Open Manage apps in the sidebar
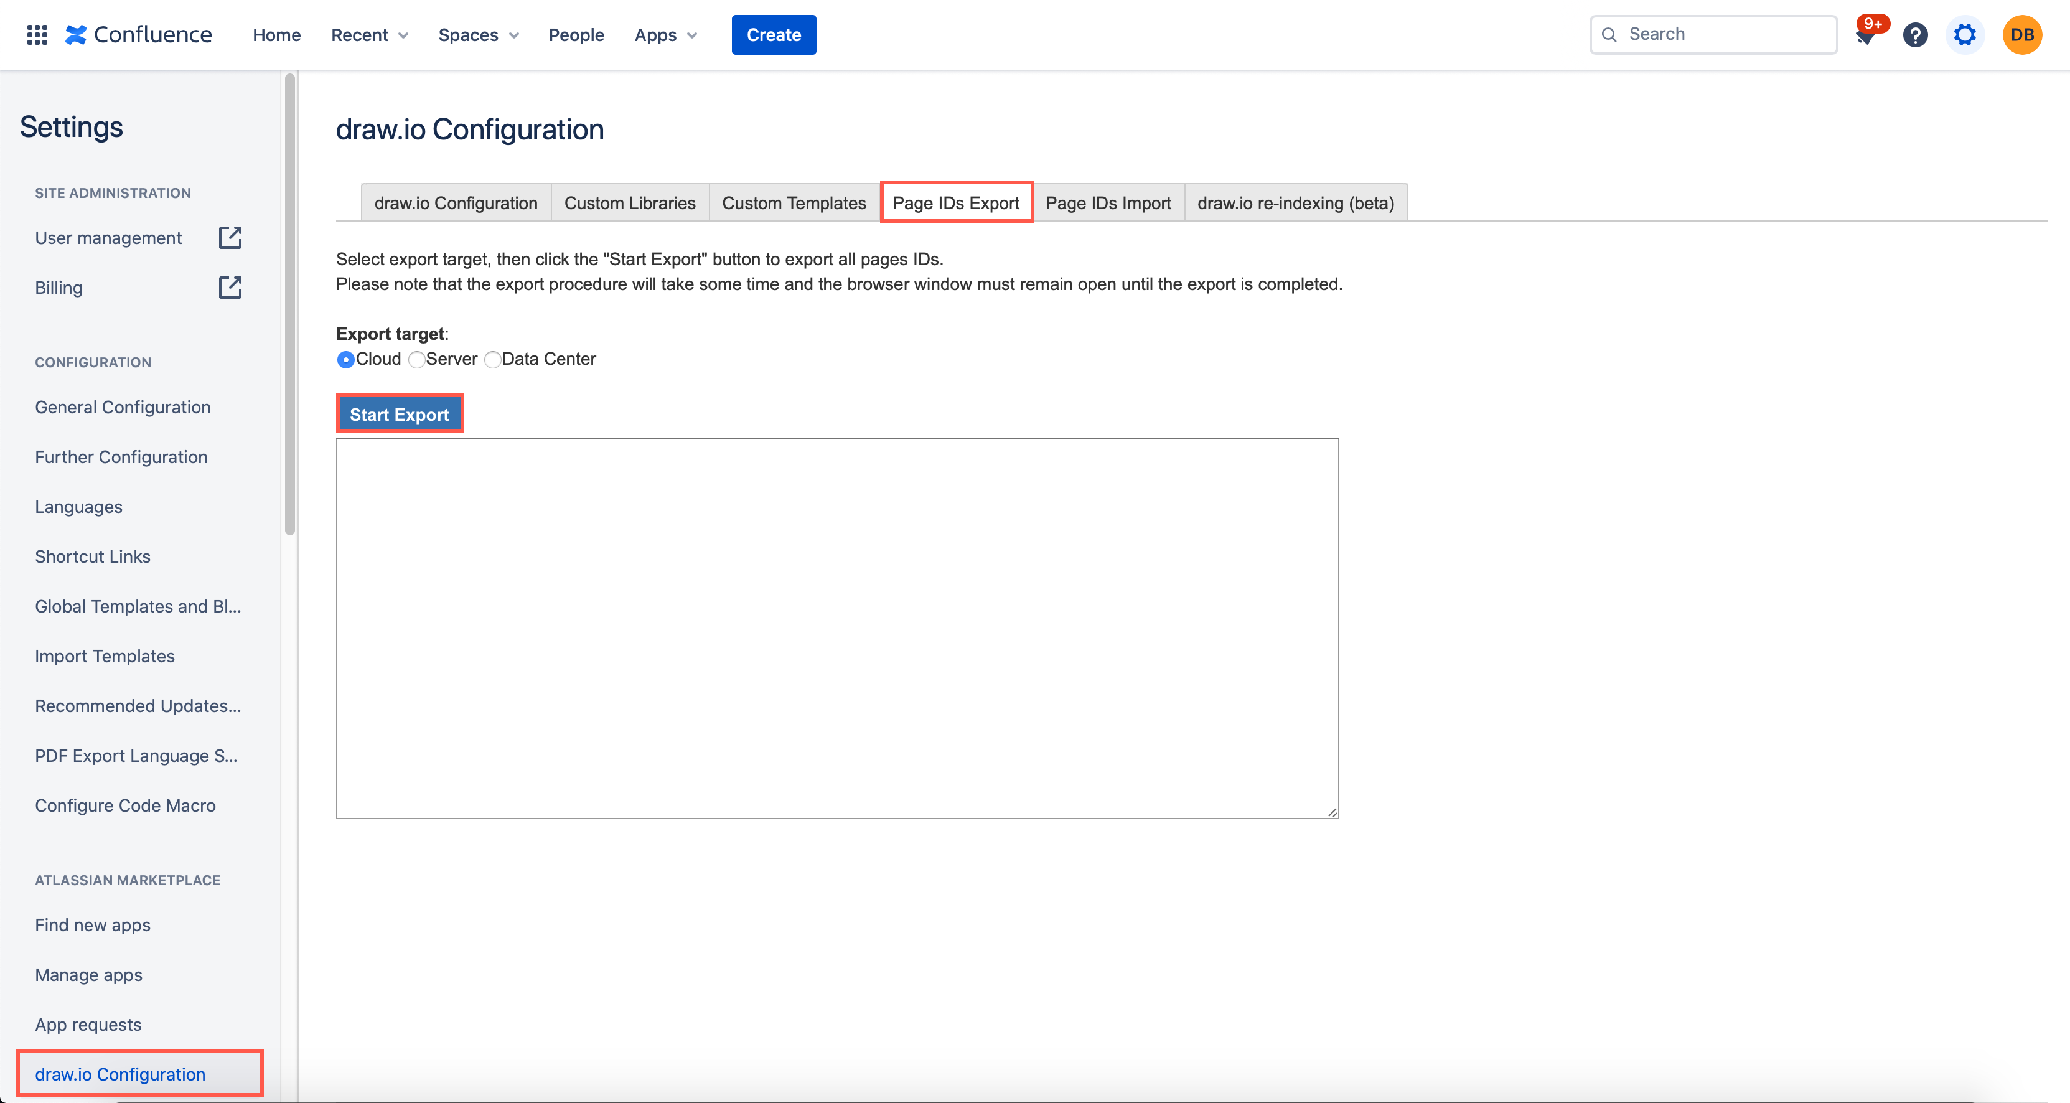The height and width of the screenshot is (1103, 2070). click(x=88, y=974)
